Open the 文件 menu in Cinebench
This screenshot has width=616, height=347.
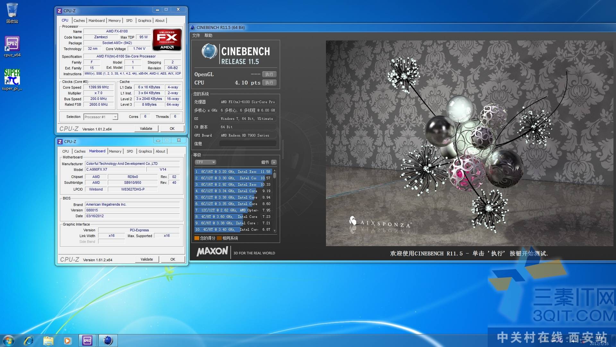click(x=196, y=36)
